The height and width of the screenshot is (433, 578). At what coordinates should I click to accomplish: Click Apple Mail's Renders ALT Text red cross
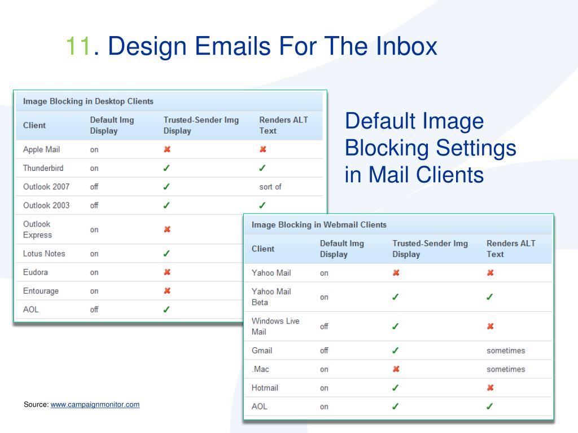pyautogui.click(x=263, y=149)
